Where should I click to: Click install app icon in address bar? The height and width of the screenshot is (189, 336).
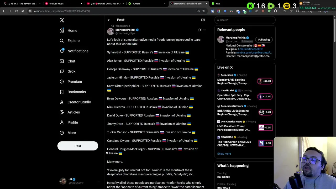tap(198, 11)
